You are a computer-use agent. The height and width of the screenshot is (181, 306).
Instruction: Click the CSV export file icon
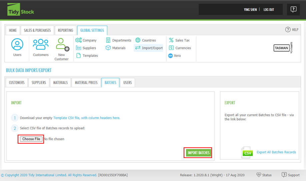[247, 152]
